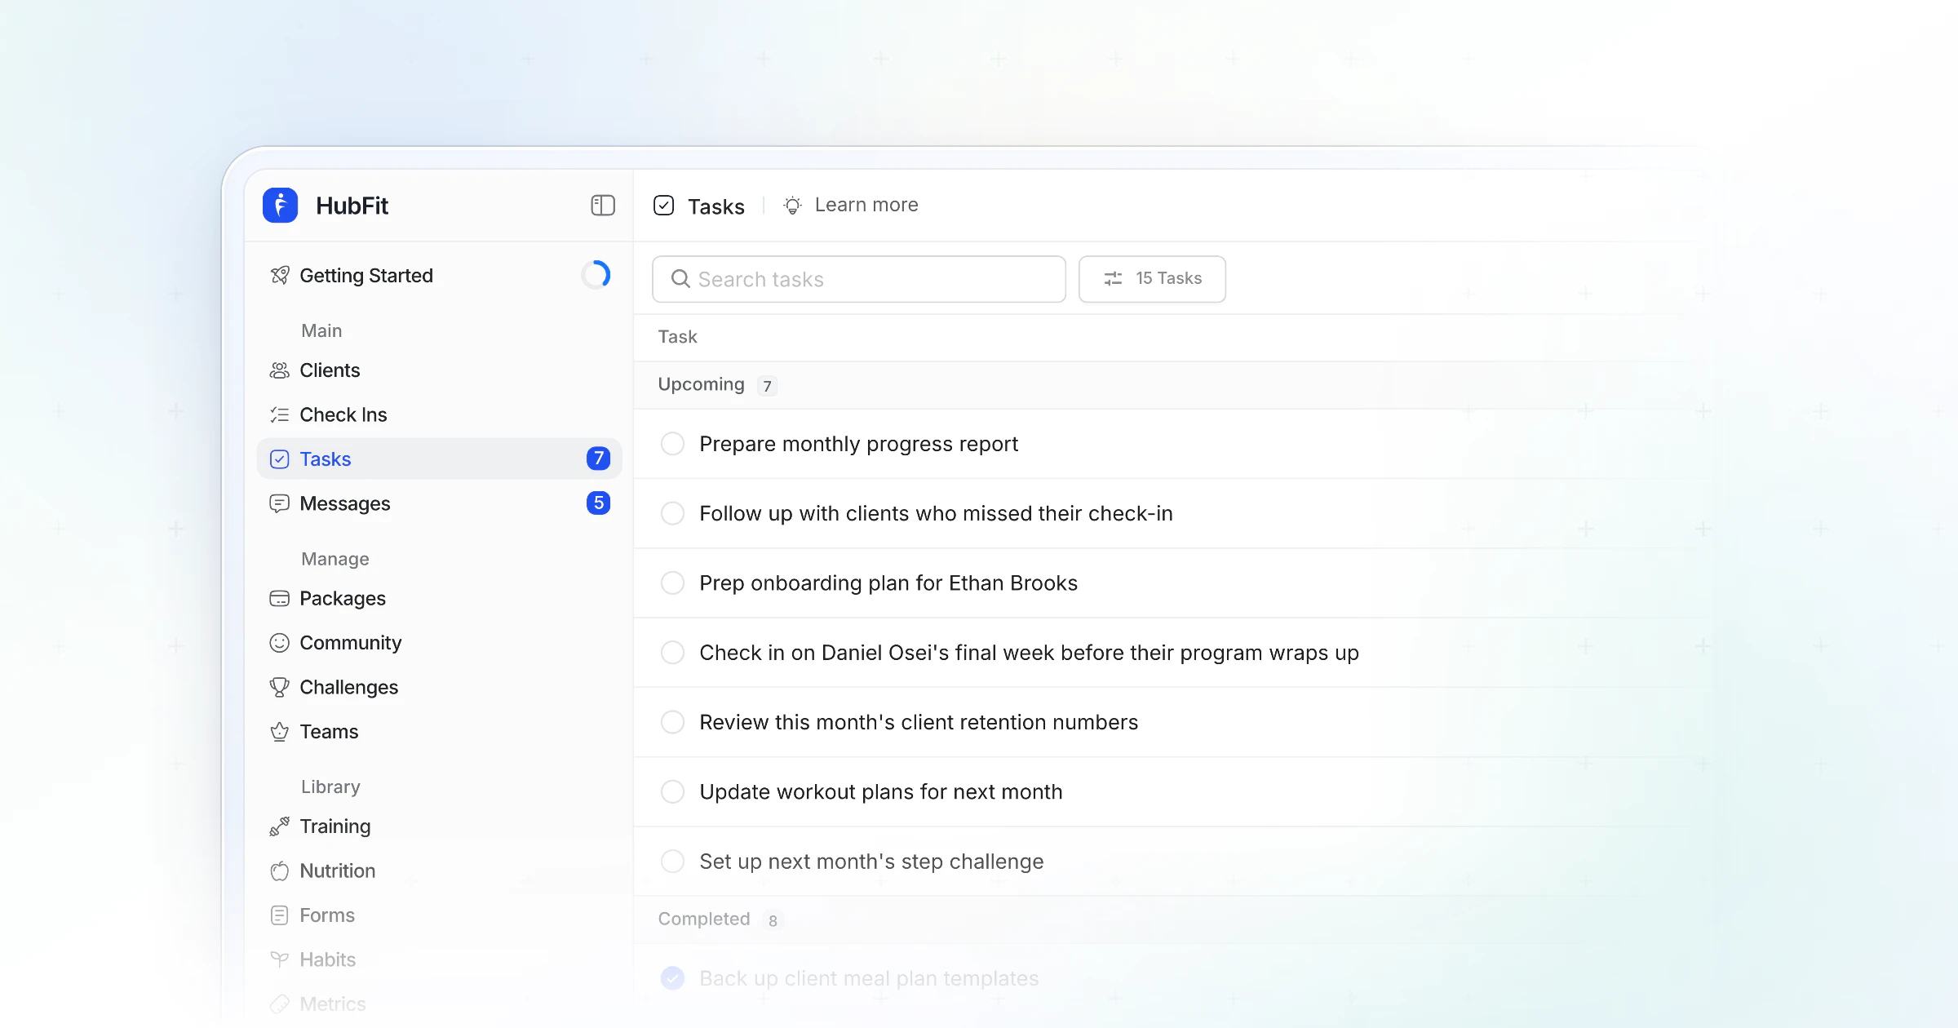Open the Getting Started progress ring
This screenshot has width=1958, height=1028.
click(x=596, y=275)
